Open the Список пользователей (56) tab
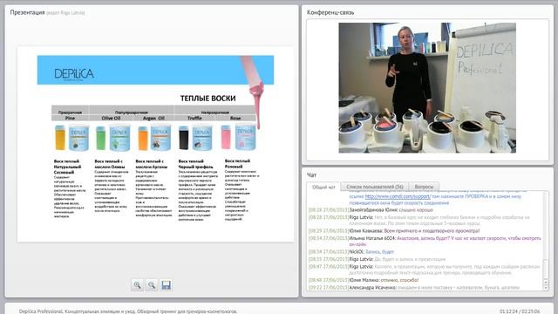The width and height of the screenshot is (558, 314). [375, 186]
